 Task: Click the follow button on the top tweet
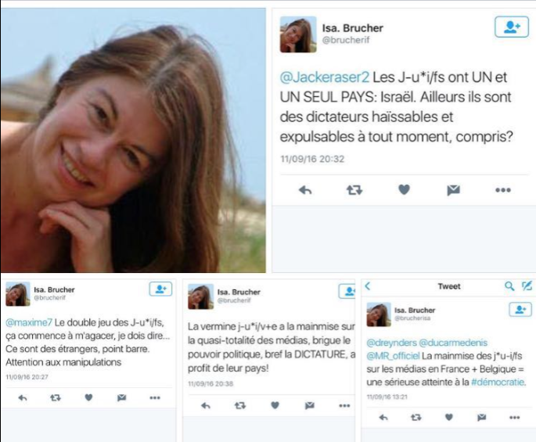coord(512,27)
